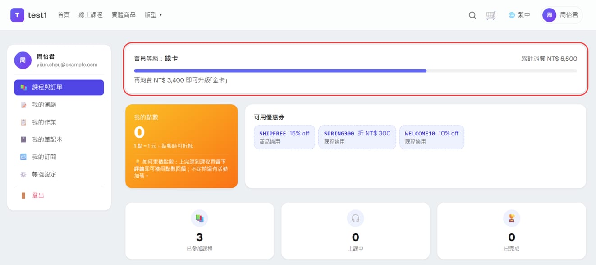
Task: Click the globe language icon
Action: (512, 15)
